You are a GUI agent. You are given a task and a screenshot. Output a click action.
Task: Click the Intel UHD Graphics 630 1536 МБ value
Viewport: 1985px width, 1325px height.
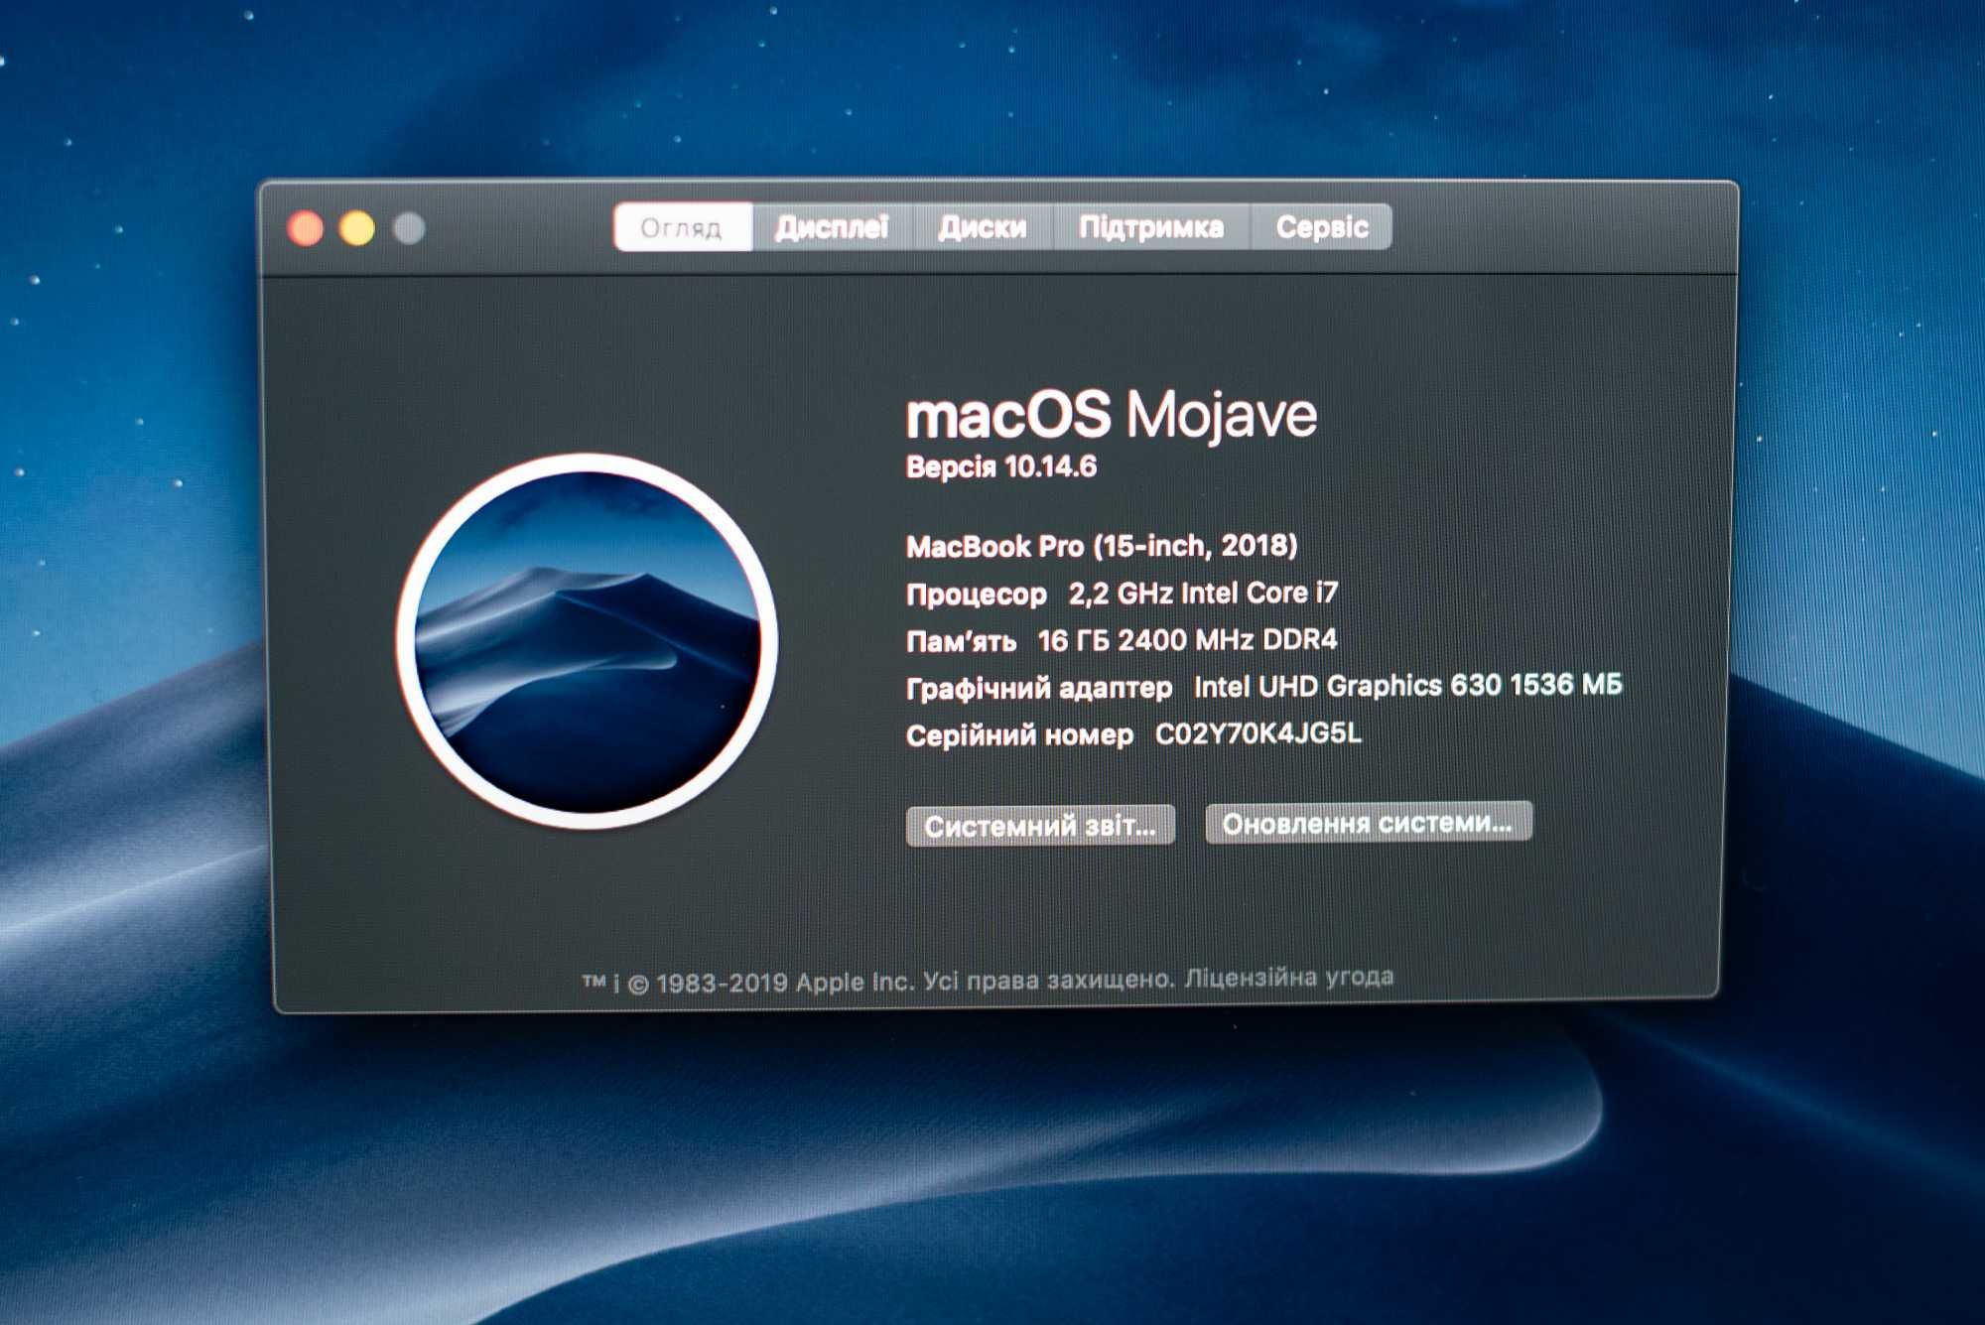coord(1408,686)
